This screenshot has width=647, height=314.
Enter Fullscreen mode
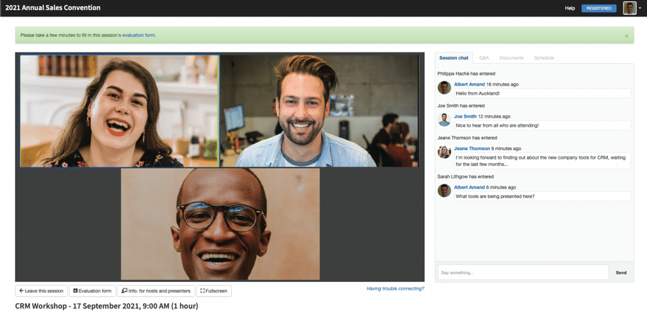[x=214, y=290]
